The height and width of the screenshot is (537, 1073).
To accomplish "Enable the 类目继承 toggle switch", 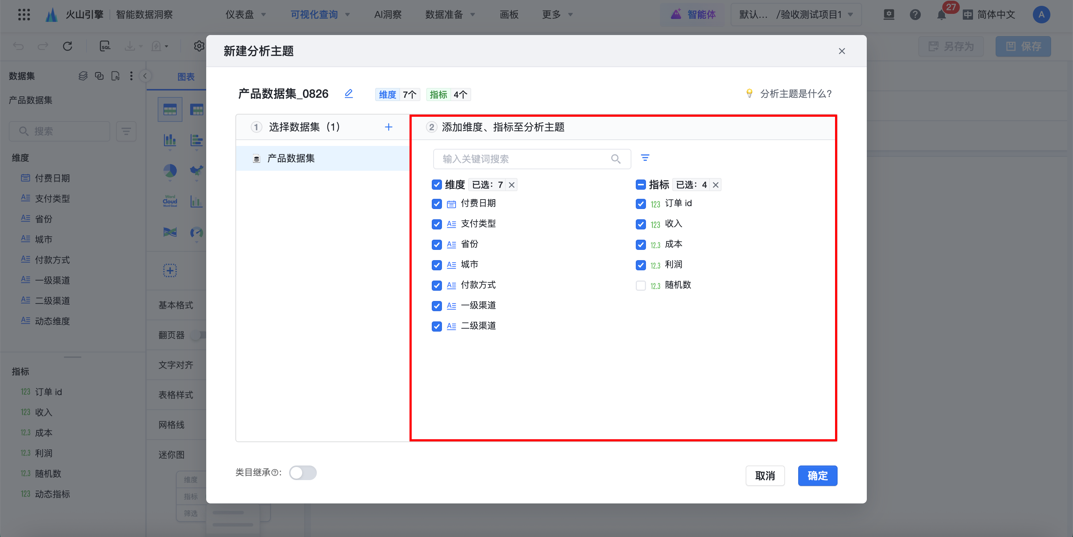I will click(303, 472).
